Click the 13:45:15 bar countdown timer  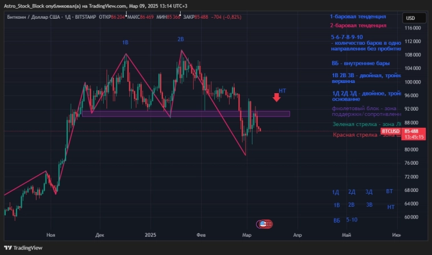(x=414, y=137)
